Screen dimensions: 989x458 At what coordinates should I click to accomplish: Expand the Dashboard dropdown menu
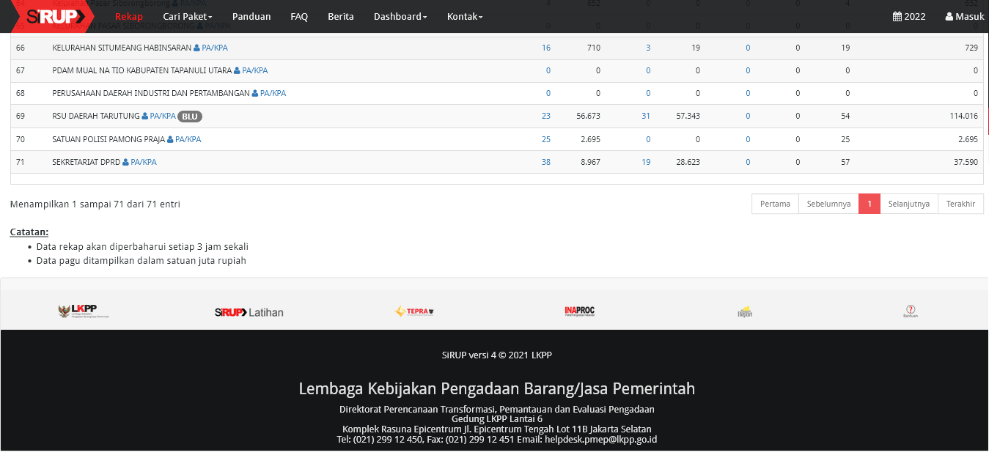tap(400, 16)
